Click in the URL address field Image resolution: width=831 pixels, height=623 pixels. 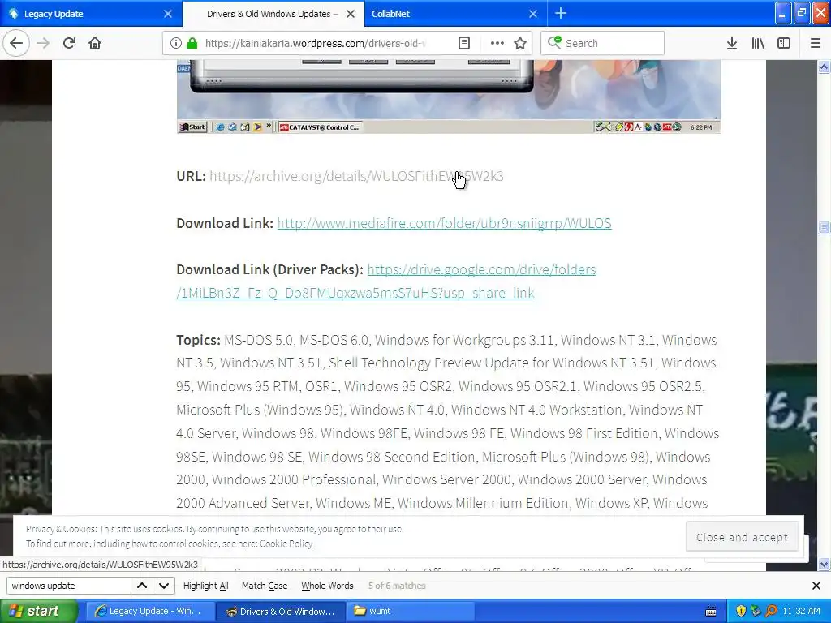click(x=316, y=43)
